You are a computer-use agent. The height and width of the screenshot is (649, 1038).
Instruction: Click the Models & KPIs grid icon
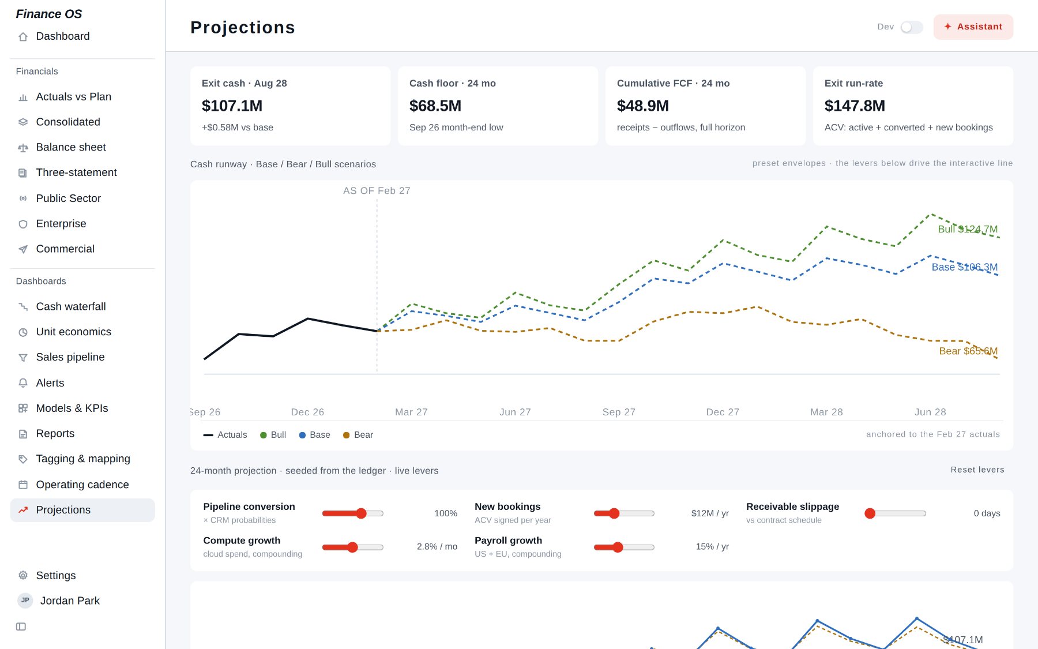pyautogui.click(x=23, y=408)
